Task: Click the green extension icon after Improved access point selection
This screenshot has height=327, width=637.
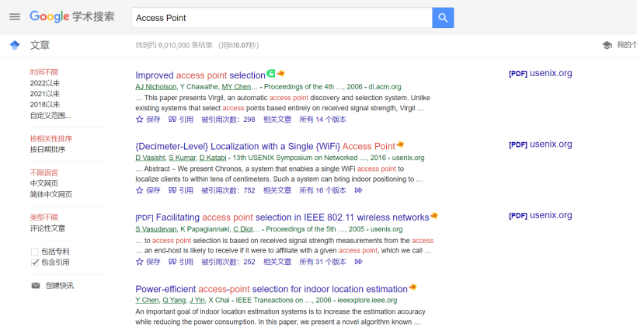Action: 270,74
